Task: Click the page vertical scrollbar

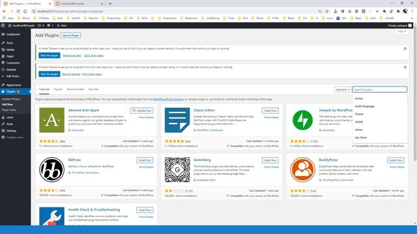Action: pos(415,93)
